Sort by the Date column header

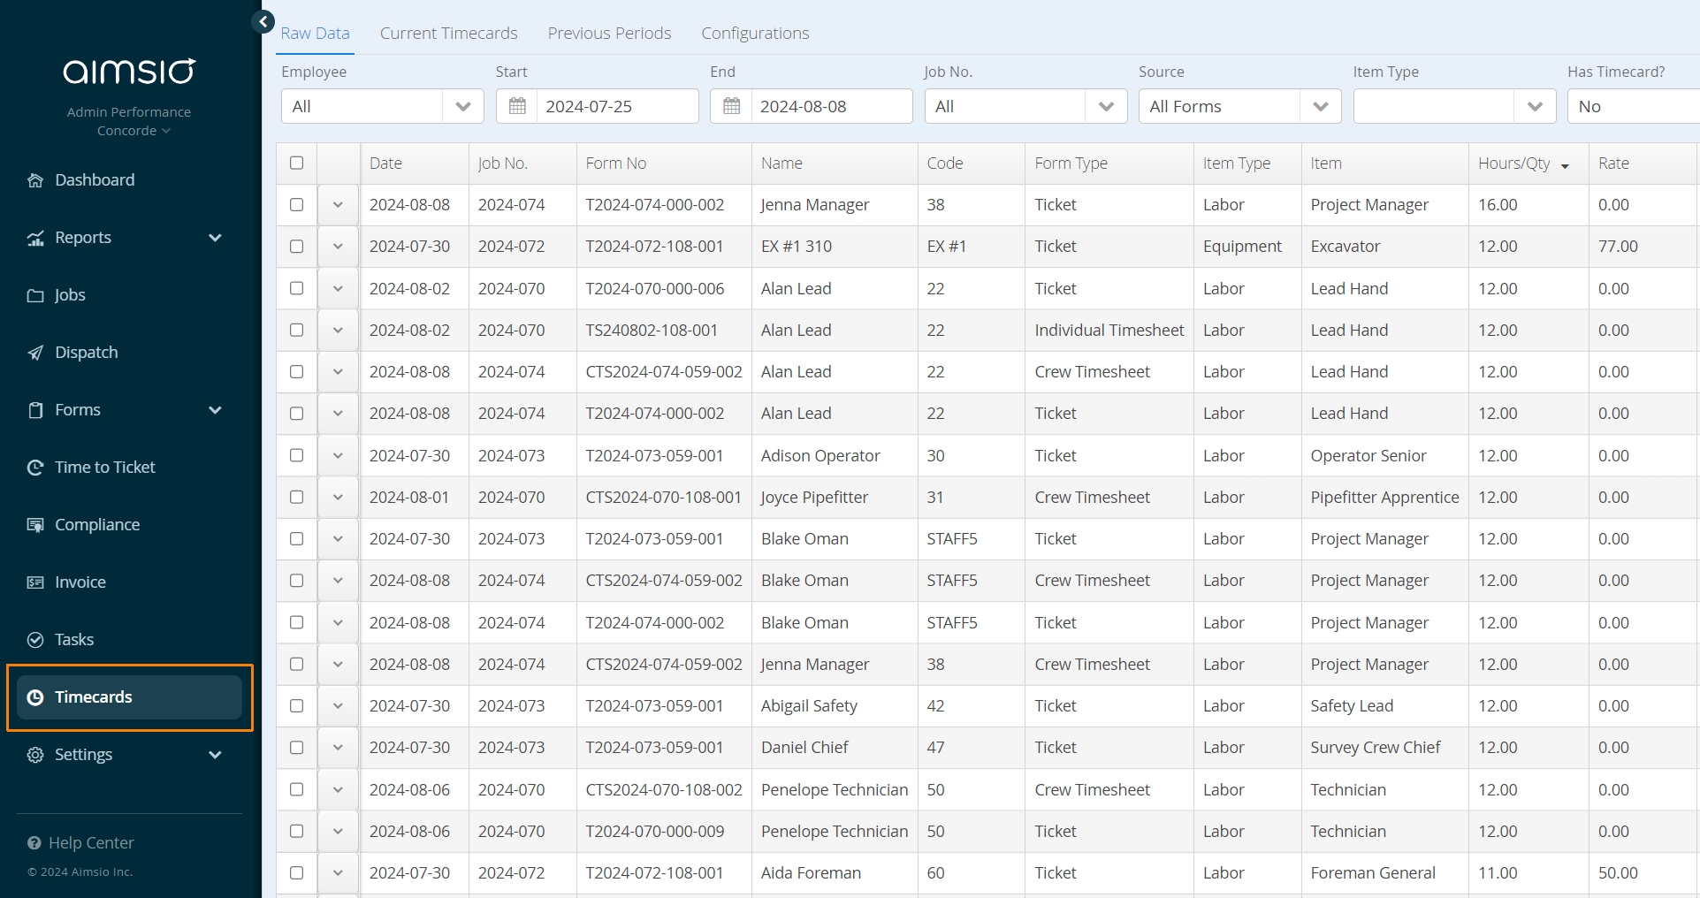click(414, 163)
